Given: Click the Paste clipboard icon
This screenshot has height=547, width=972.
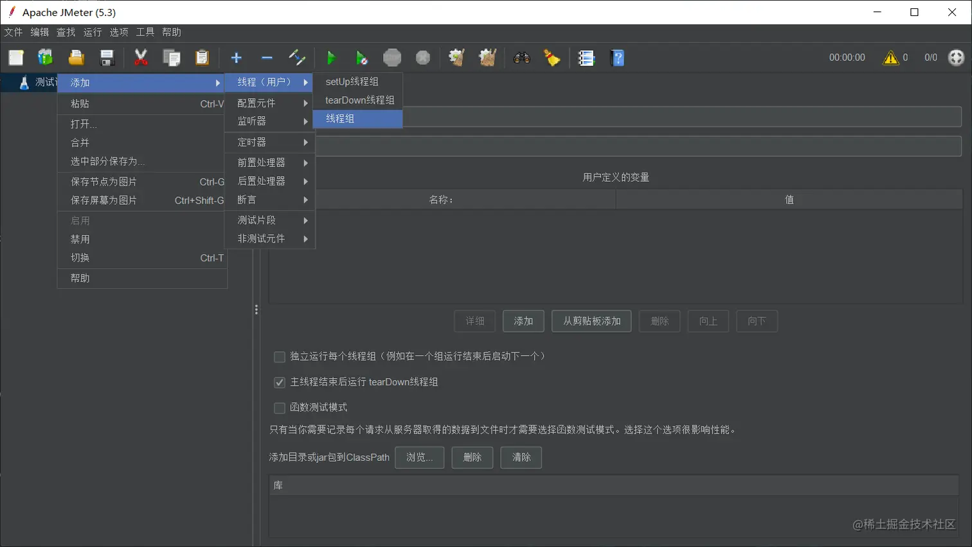Looking at the screenshot, I should click(x=203, y=58).
